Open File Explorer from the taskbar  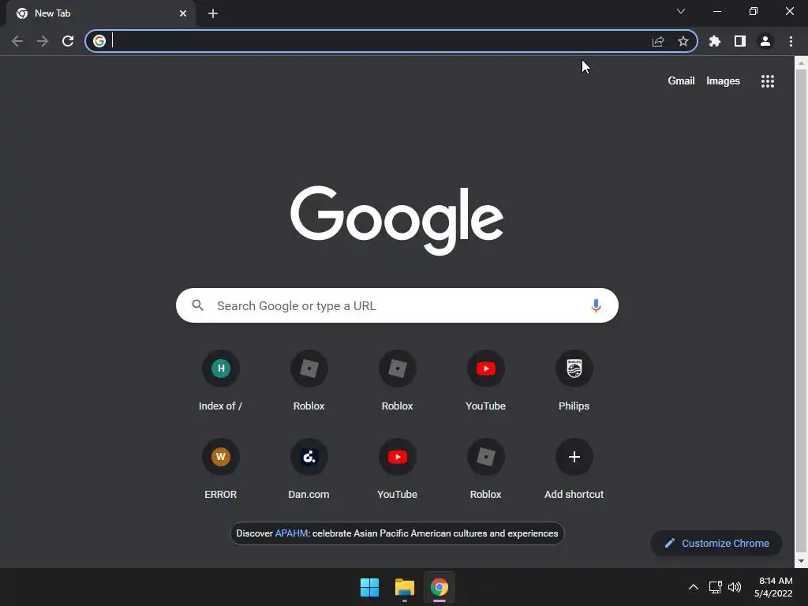(405, 587)
